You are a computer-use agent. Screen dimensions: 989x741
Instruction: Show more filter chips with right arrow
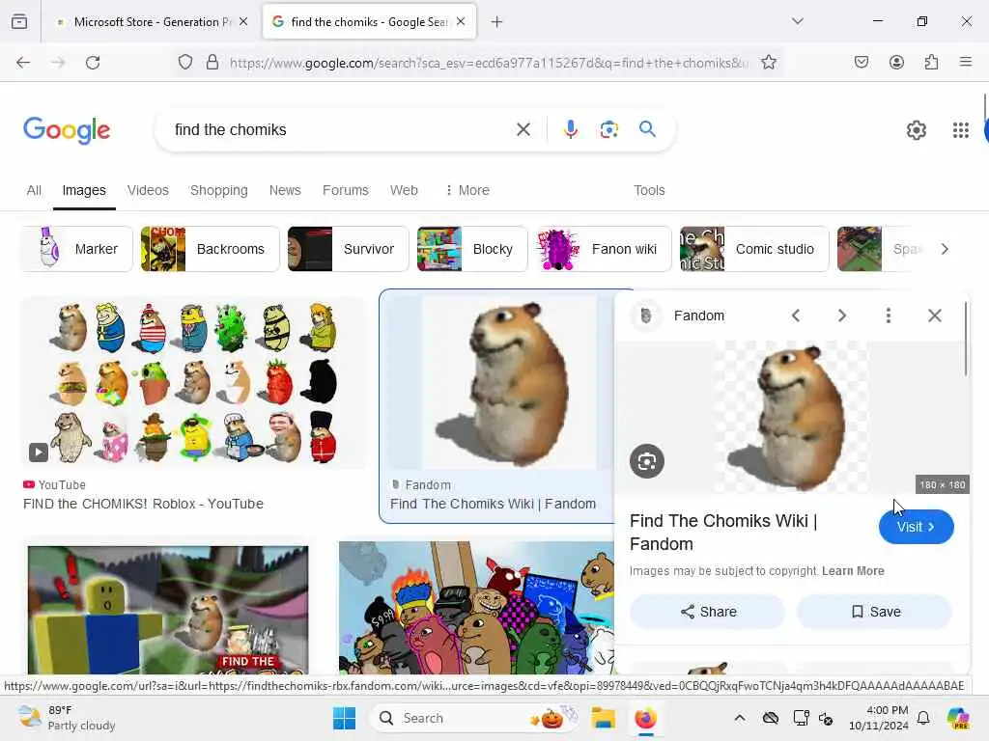click(x=945, y=249)
